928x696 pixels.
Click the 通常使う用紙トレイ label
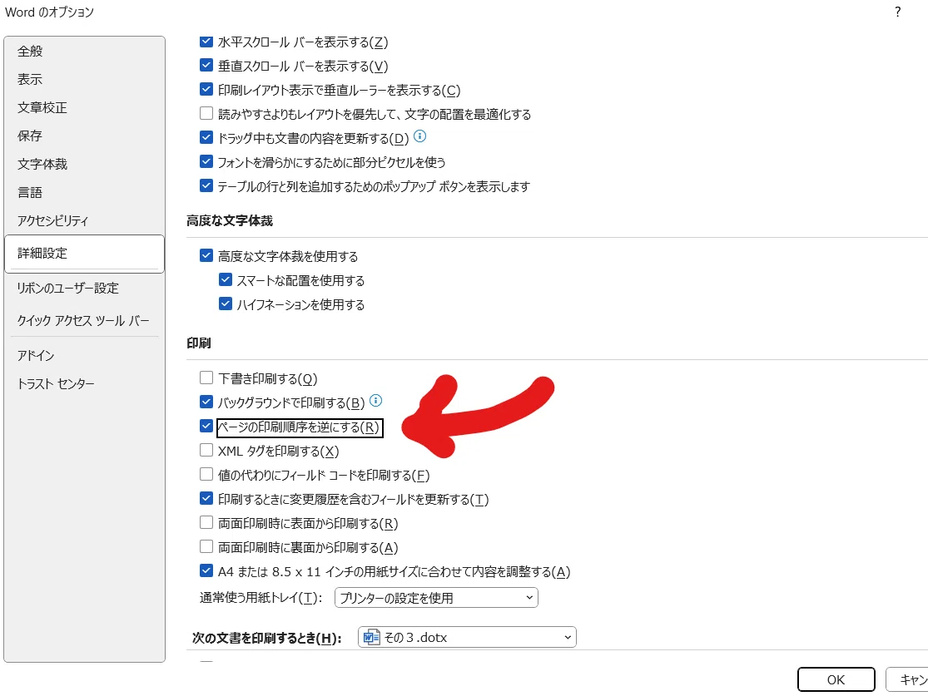pos(261,598)
